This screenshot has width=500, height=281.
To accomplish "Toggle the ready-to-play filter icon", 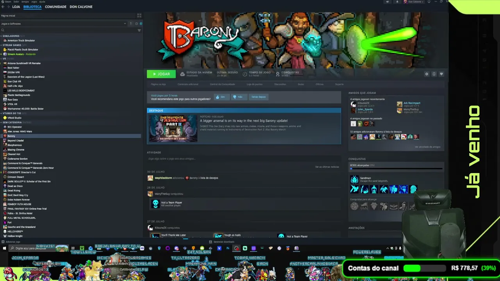I will click(x=141, y=23).
